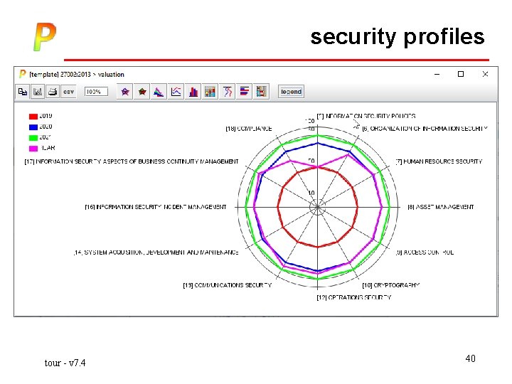Click the [10] Cryptography label
The height and width of the screenshot is (384, 512).
pyautogui.click(x=391, y=285)
